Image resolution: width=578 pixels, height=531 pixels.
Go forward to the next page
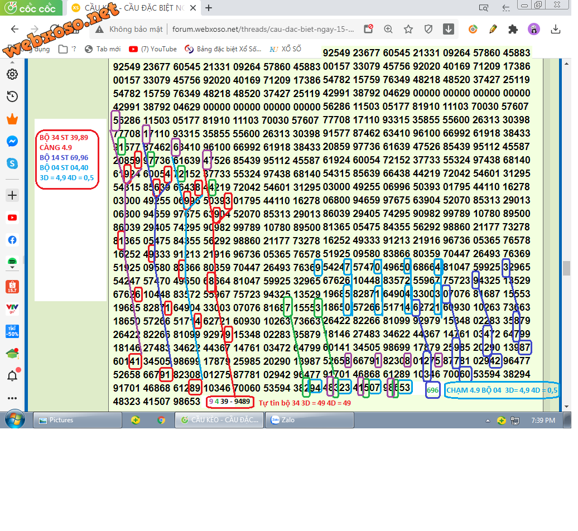(35, 30)
